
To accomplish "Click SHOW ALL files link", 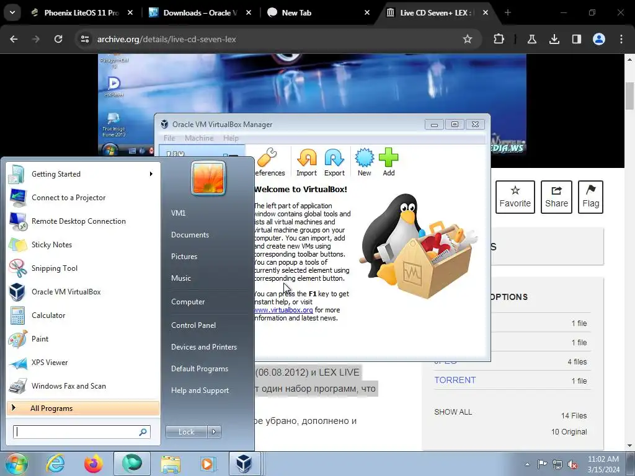I will pos(453,412).
